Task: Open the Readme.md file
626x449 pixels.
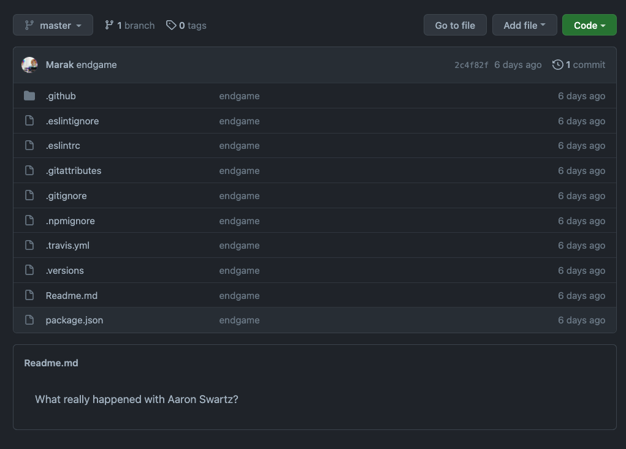Action: click(71, 295)
